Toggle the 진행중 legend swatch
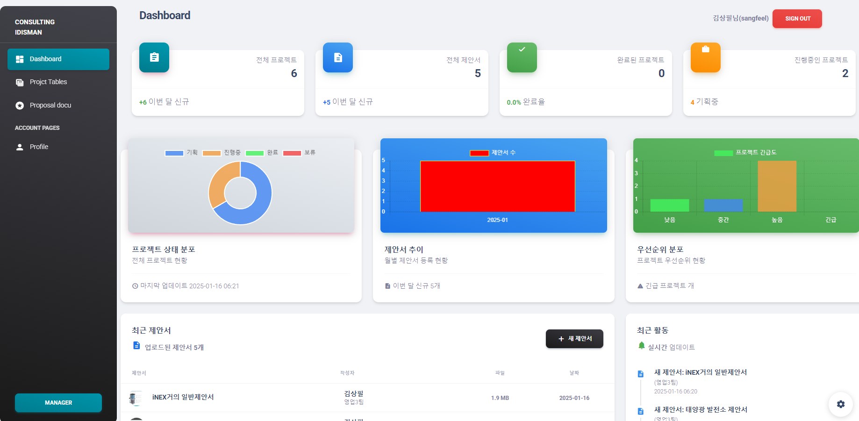This screenshot has width=859, height=421. (212, 153)
